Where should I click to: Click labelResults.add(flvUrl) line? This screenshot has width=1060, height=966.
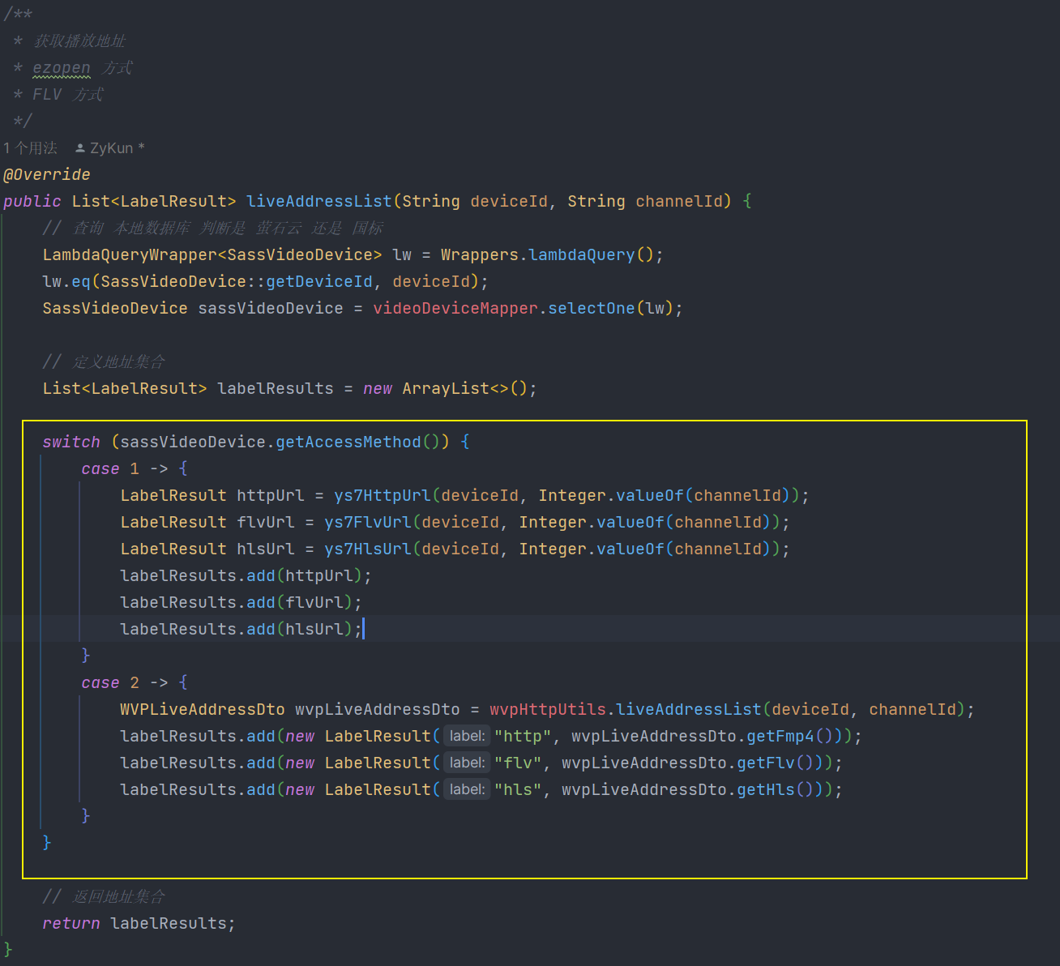[x=241, y=602]
